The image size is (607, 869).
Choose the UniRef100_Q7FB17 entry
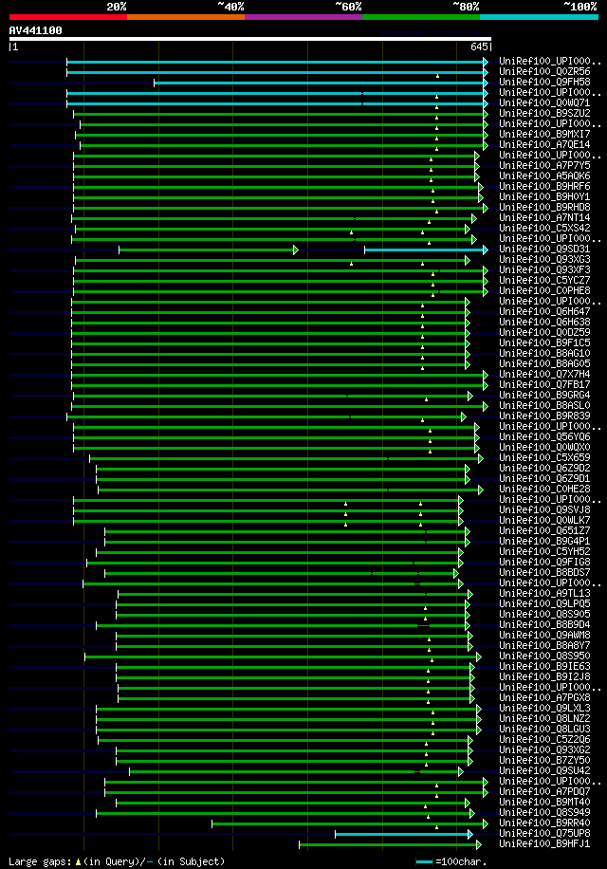(x=544, y=384)
